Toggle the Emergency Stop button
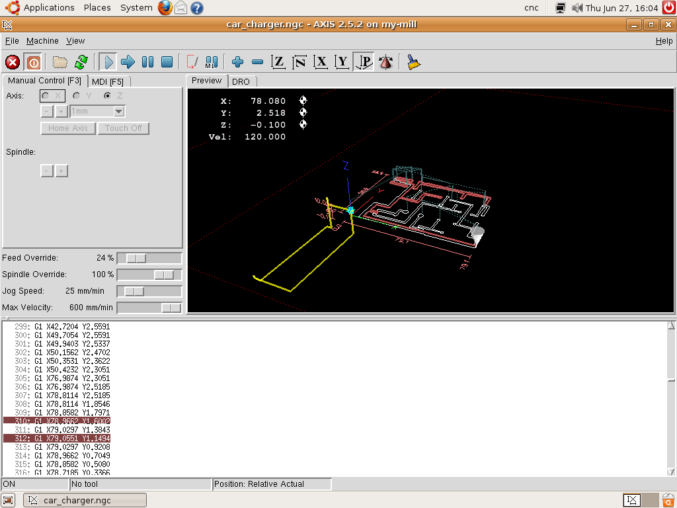 [x=13, y=62]
